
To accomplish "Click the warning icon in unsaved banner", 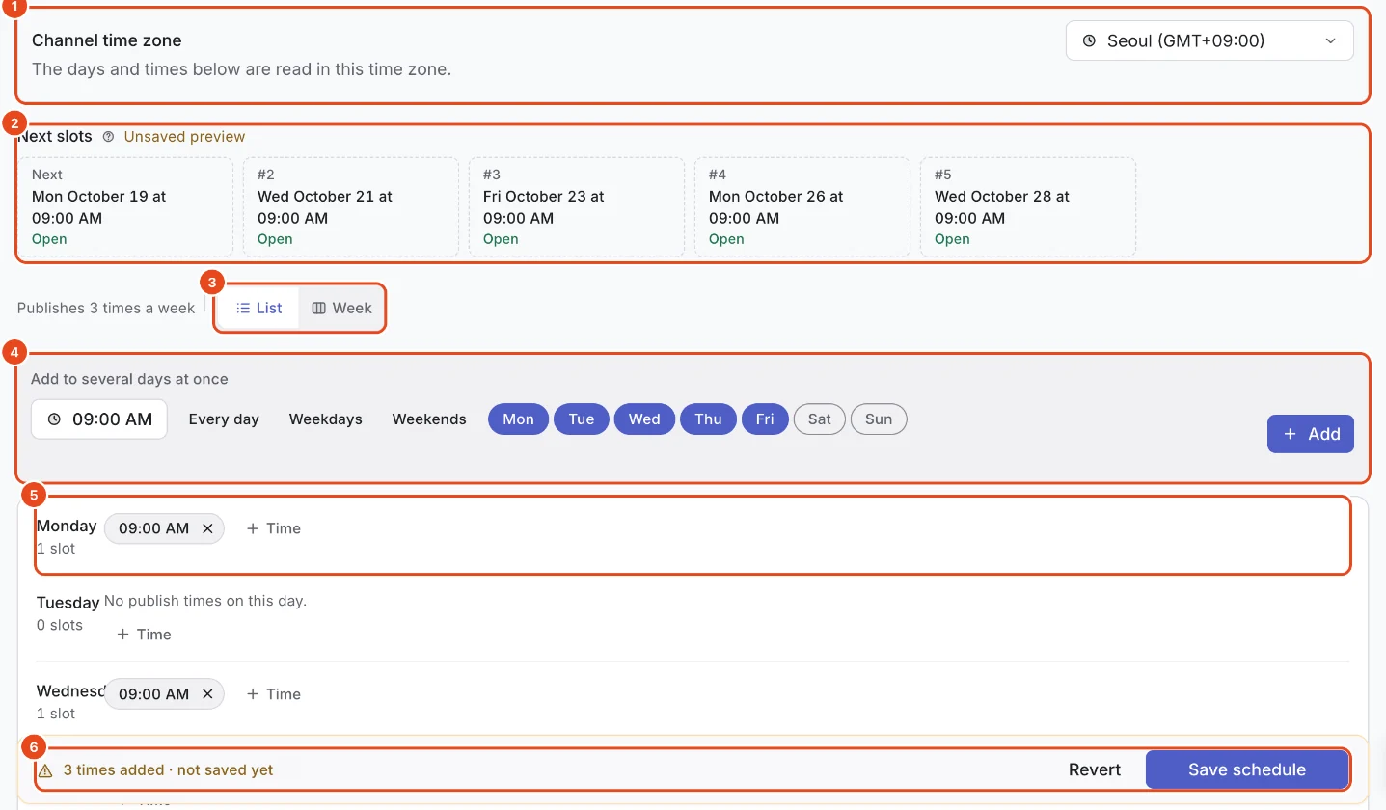I will 45,770.
